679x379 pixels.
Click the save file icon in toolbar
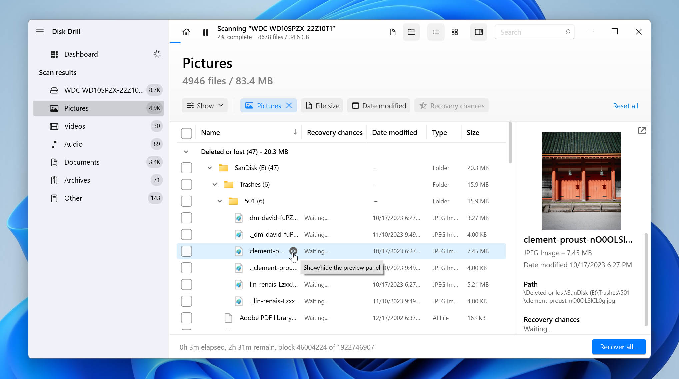tap(392, 32)
